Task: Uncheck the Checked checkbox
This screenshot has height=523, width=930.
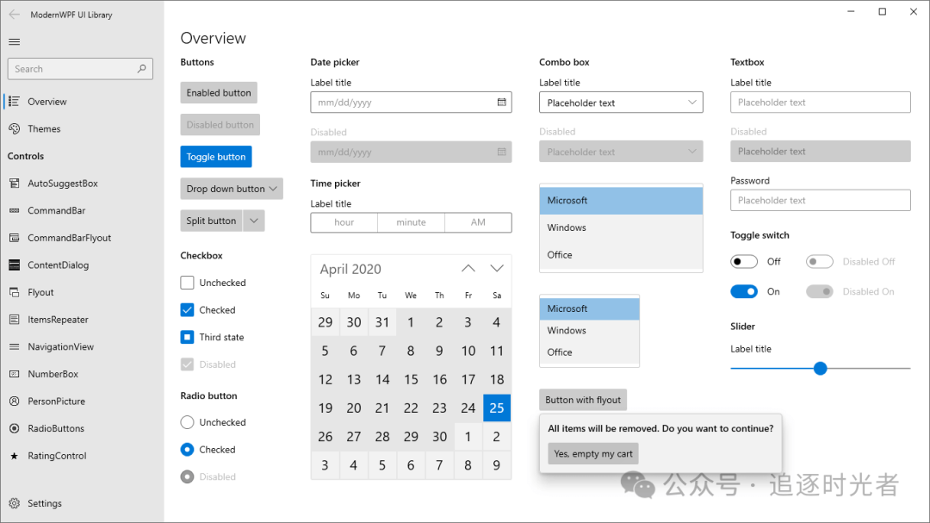Action: (x=186, y=309)
